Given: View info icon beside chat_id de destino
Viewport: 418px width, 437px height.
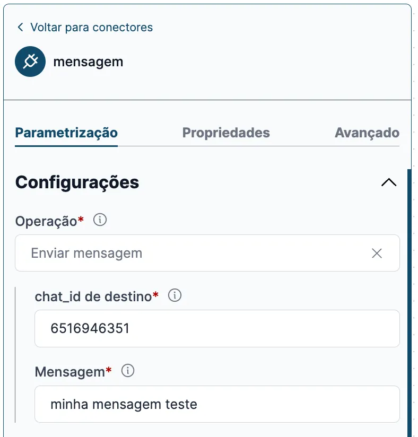Looking at the screenshot, I should (x=175, y=295).
